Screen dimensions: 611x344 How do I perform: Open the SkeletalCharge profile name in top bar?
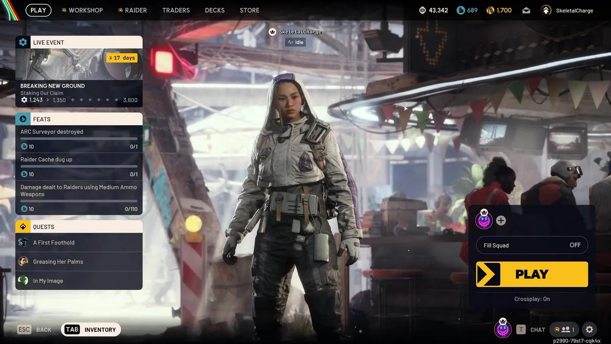[x=574, y=11]
